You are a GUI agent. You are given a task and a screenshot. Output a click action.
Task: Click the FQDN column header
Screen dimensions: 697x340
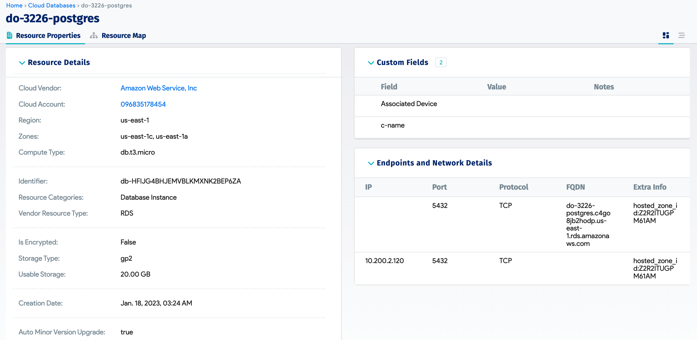click(x=575, y=187)
